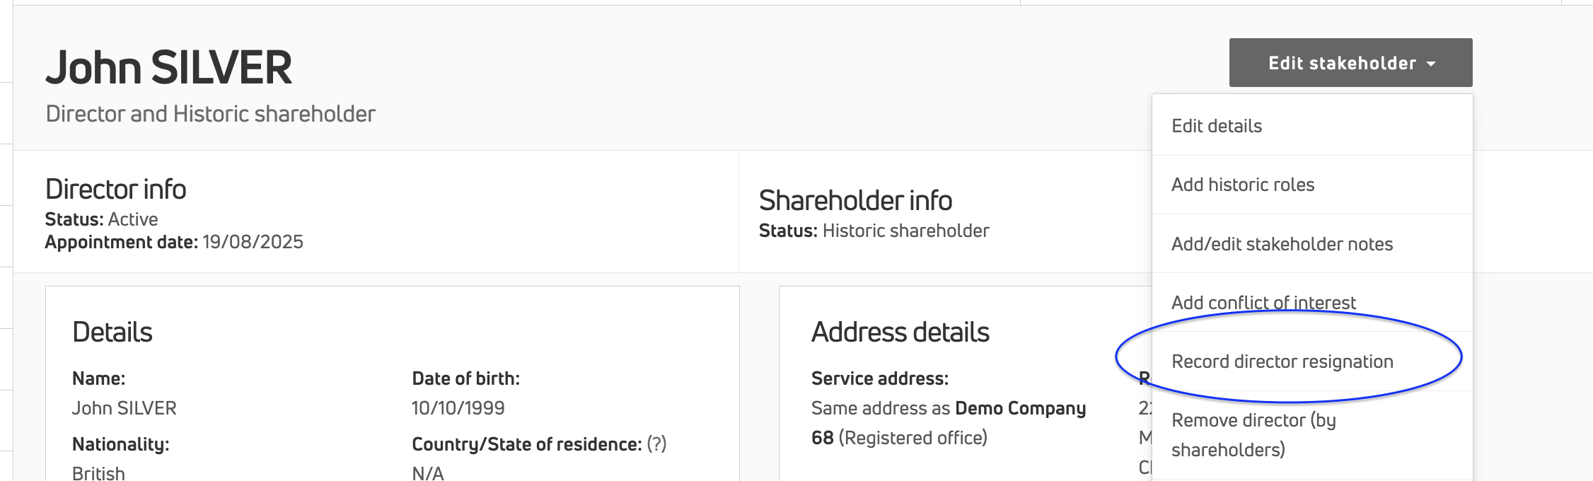Select Add historic roles menu entry
The image size is (1593, 481).
(1243, 185)
